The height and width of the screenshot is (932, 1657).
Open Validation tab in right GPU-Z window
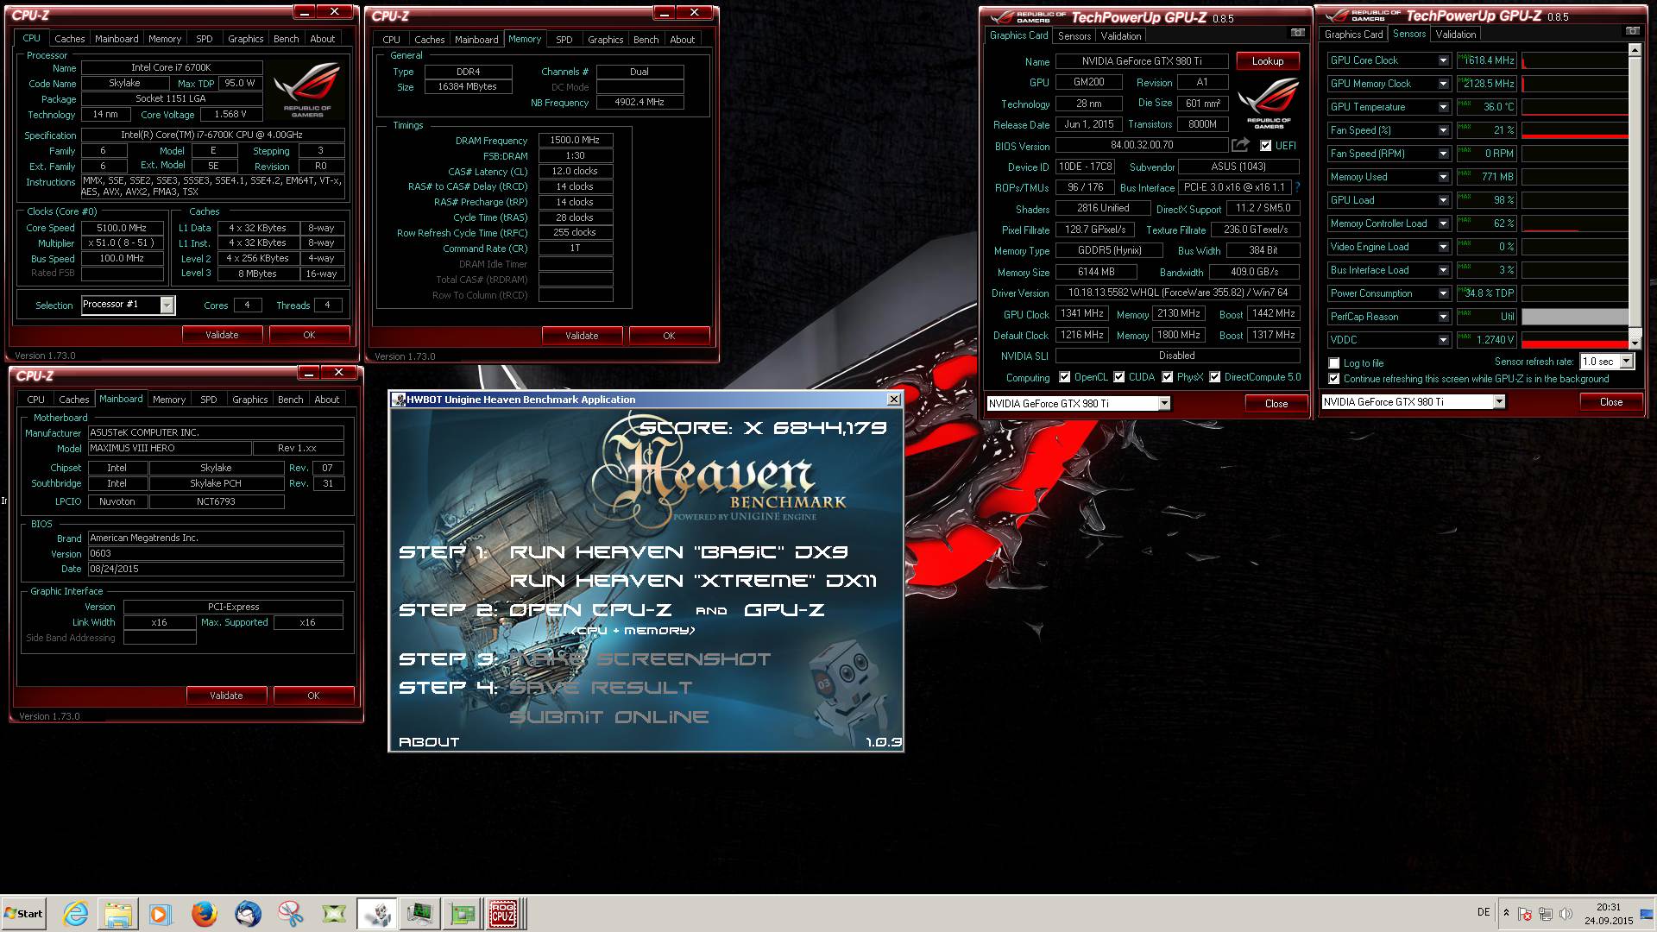point(1455,35)
